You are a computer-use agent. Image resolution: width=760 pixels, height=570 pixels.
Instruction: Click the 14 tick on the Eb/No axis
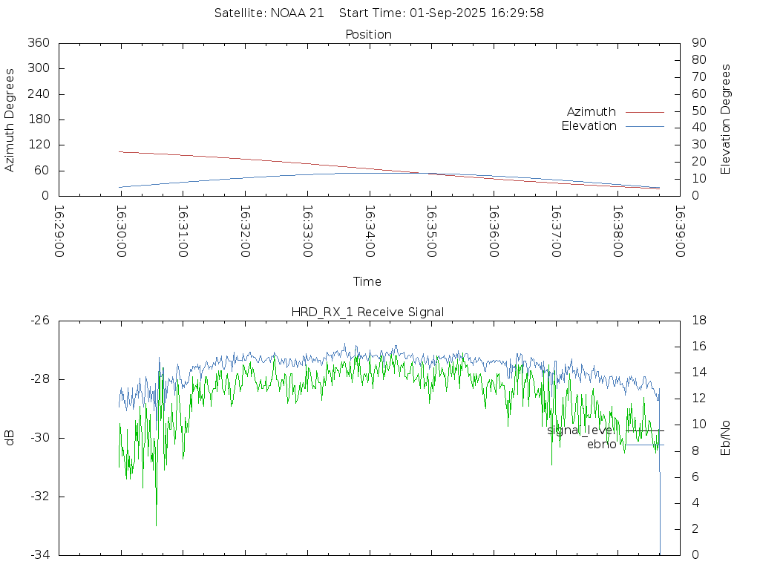(x=699, y=373)
